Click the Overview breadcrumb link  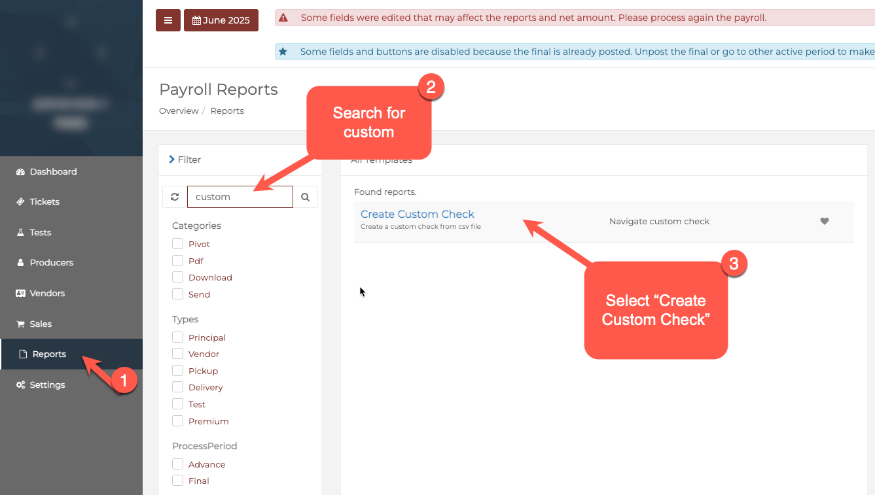[179, 111]
